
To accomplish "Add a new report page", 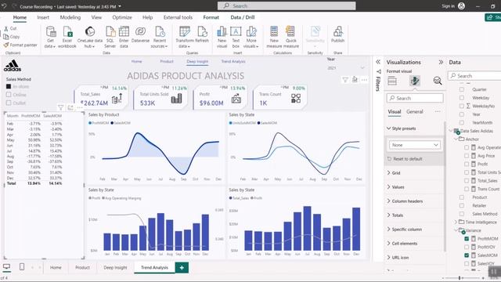I will tap(182, 267).
